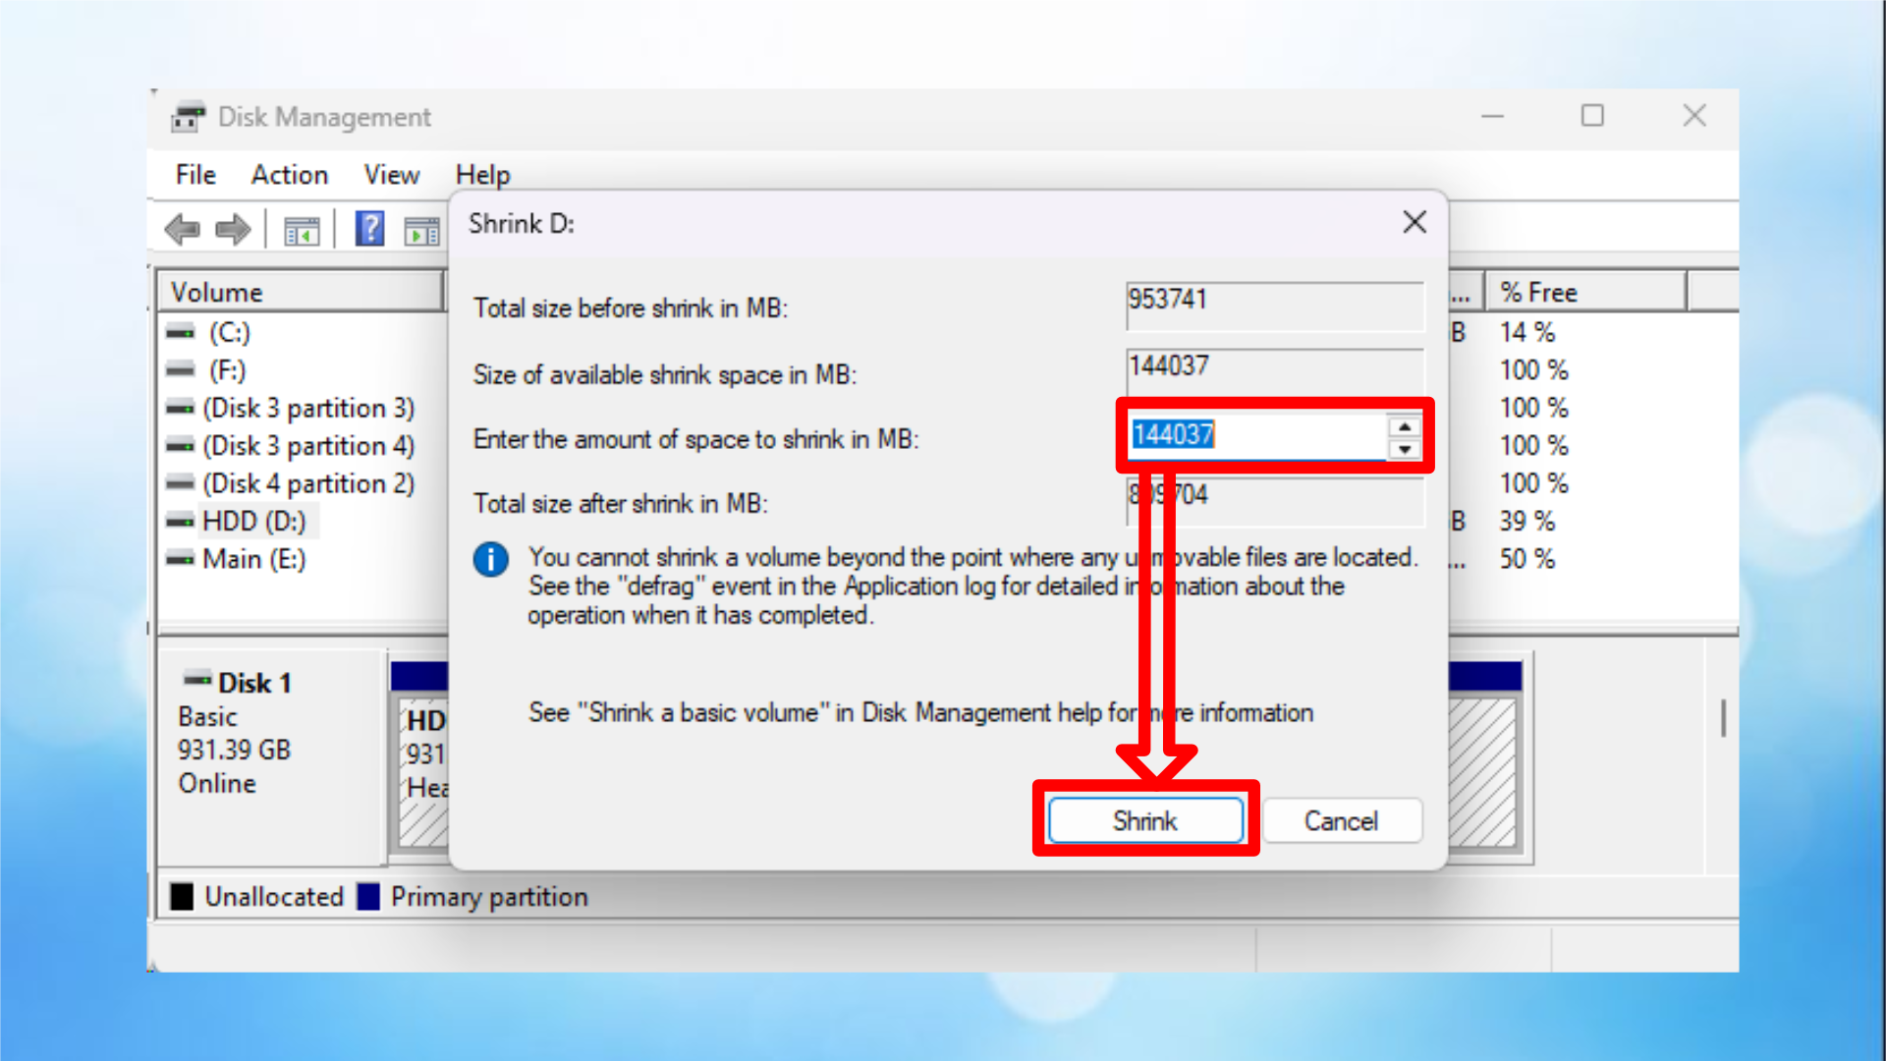This screenshot has height=1061, width=1886.
Task: Increase shrink amount using the up spinner arrow
Action: click(x=1405, y=425)
